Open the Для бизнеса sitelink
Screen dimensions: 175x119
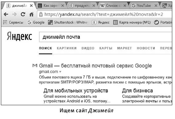click(x=138, y=91)
